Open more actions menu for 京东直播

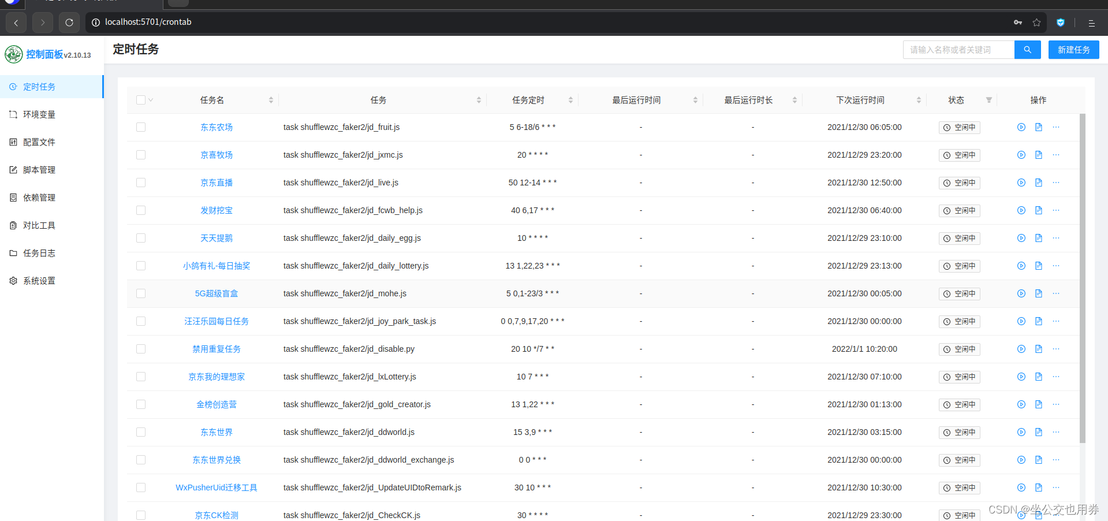point(1055,183)
